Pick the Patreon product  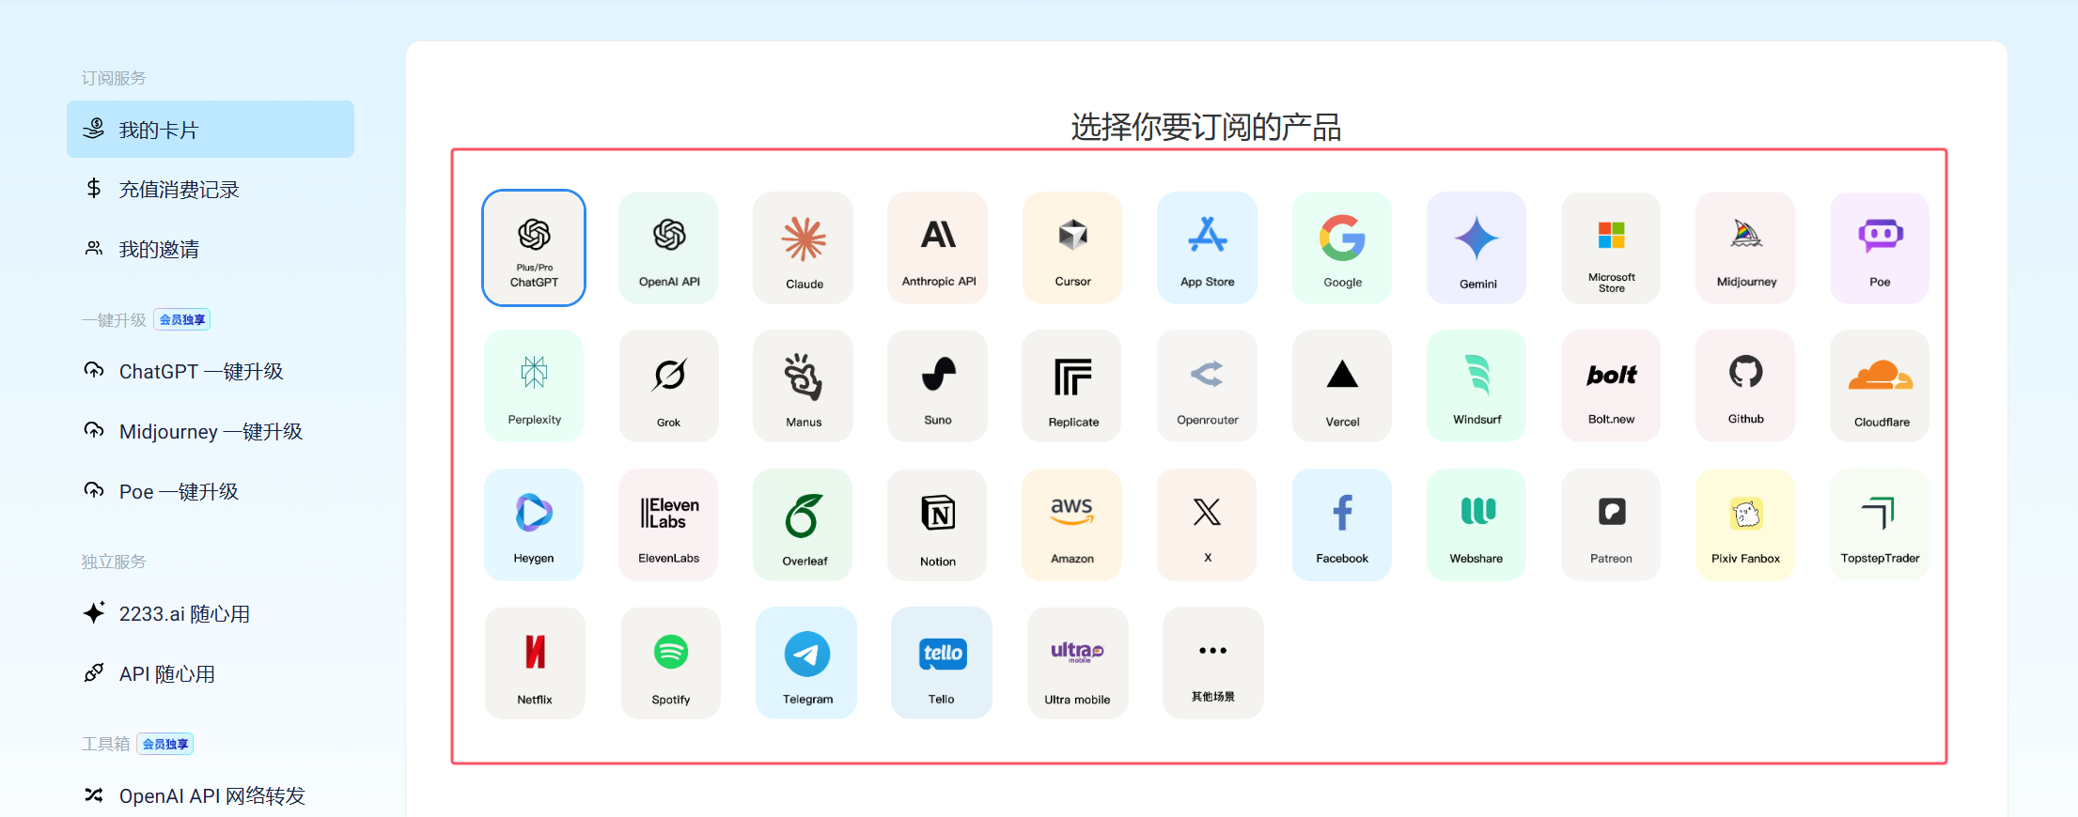[1612, 525]
